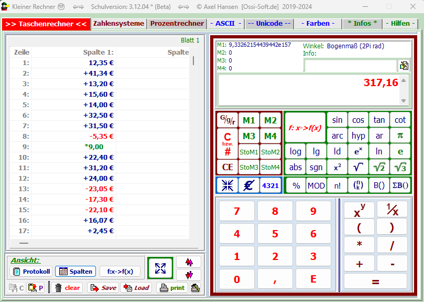Image resolution: width=424 pixels, height=302 pixels.
Task: Select the Spalten column view
Action: click(x=75, y=272)
